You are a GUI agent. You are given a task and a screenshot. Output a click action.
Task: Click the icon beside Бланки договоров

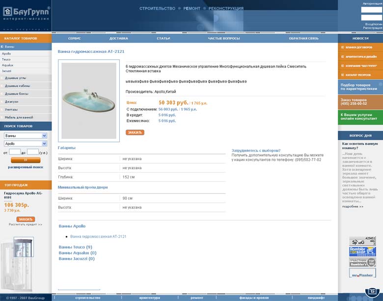(x=342, y=48)
